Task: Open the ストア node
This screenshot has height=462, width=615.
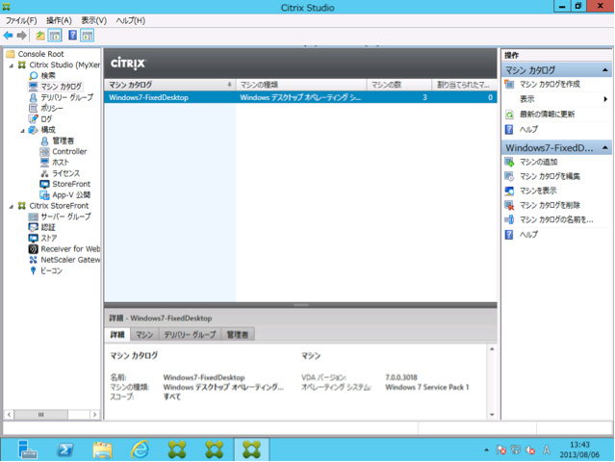Action: pyautogui.click(x=49, y=238)
